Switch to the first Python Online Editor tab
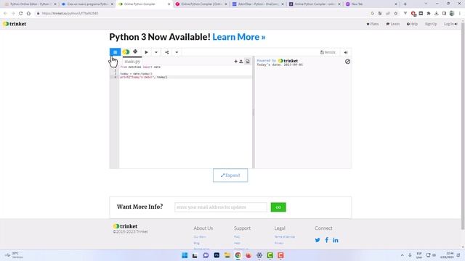Viewport: 465px width, 261px height. click(x=30, y=4)
